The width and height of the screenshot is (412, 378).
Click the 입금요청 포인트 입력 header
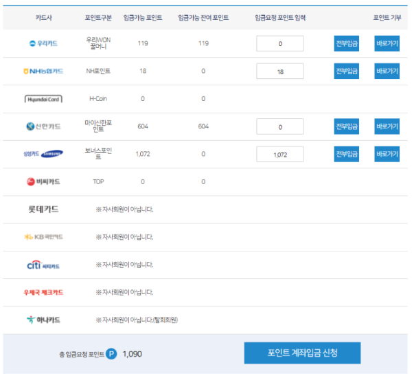(280, 18)
